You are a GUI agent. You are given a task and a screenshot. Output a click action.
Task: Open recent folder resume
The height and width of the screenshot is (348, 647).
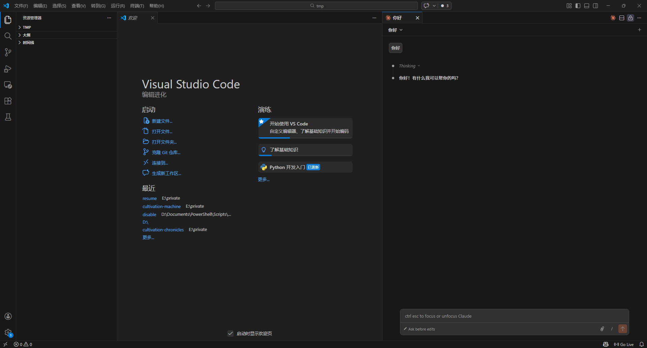click(x=150, y=198)
